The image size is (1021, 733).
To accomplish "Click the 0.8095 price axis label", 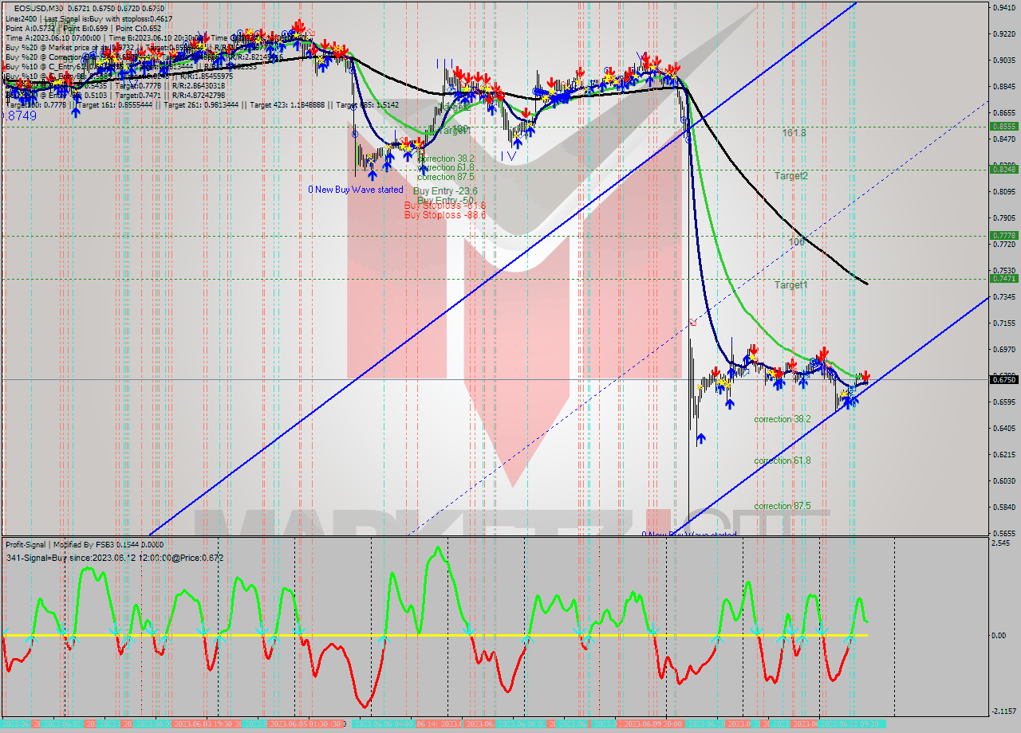I will [x=1003, y=192].
